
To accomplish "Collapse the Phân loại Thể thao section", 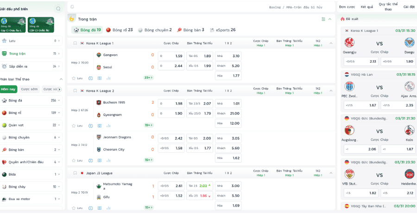I will (x=61, y=79).
